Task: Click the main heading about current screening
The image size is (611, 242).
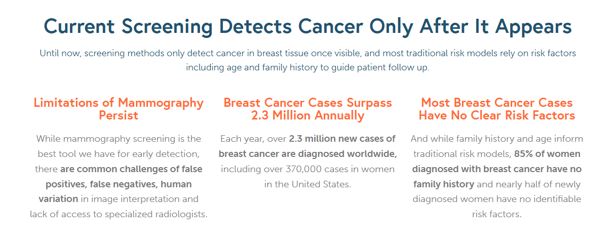Action: tap(308, 26)
